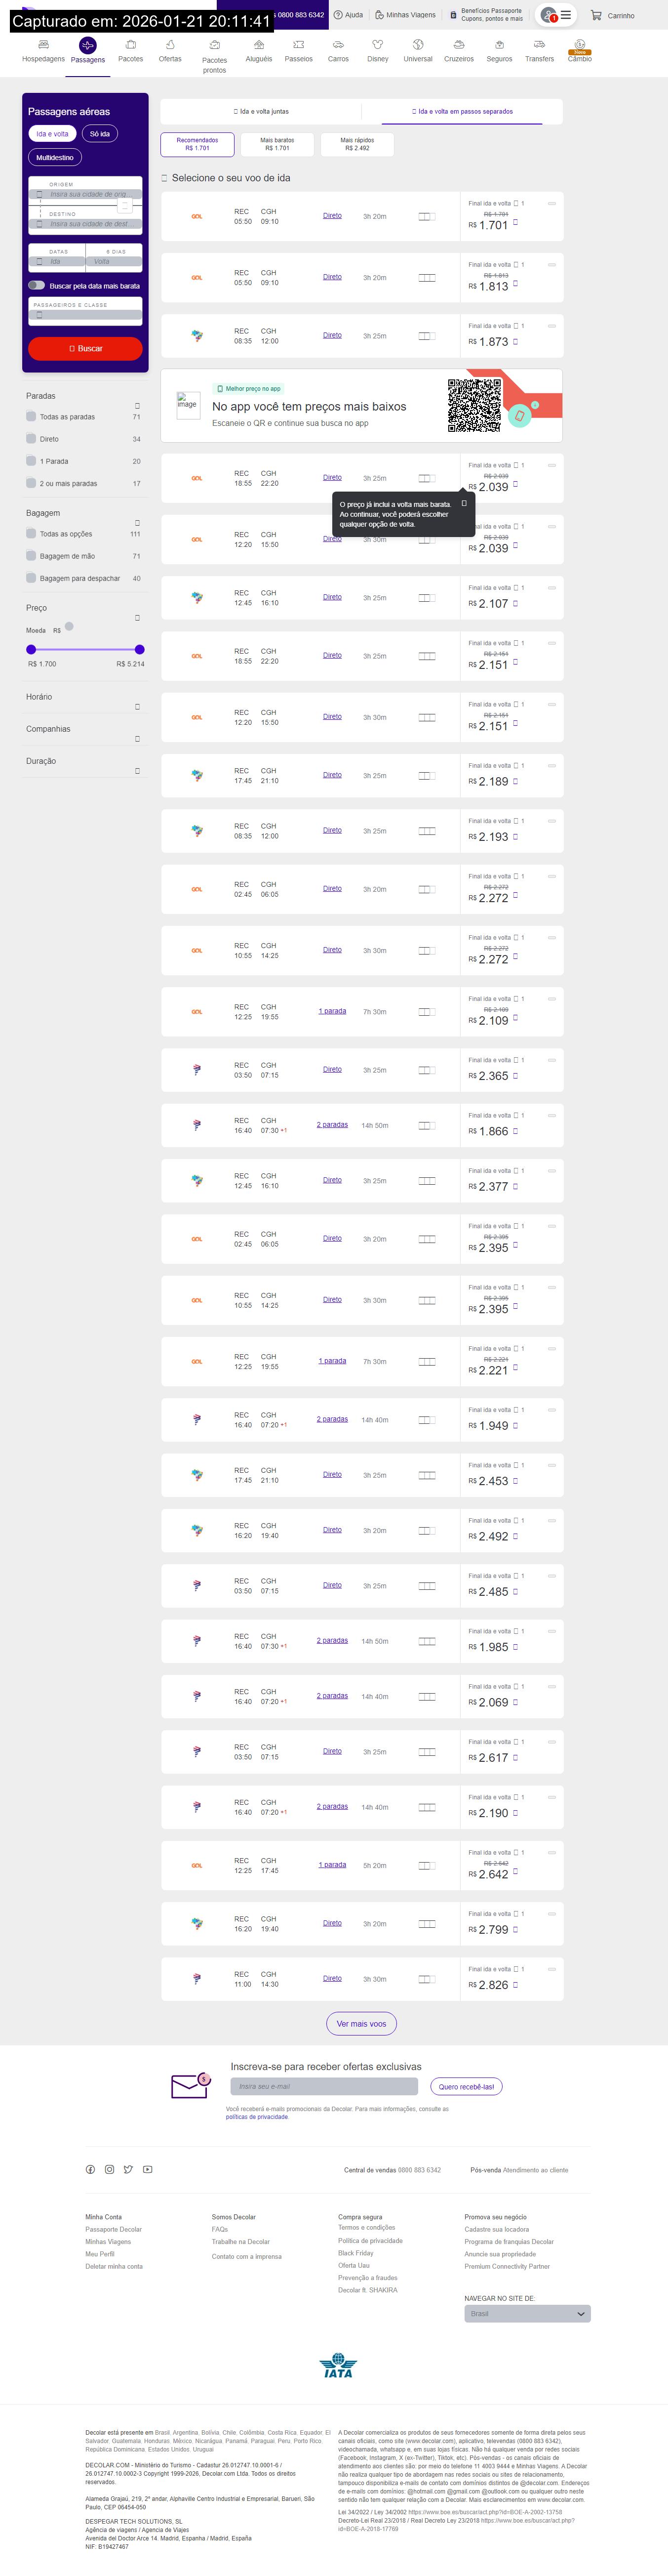Click the newsletter e-mail input field
This screenshot has width=668, height=2576.
(324, 2086)
